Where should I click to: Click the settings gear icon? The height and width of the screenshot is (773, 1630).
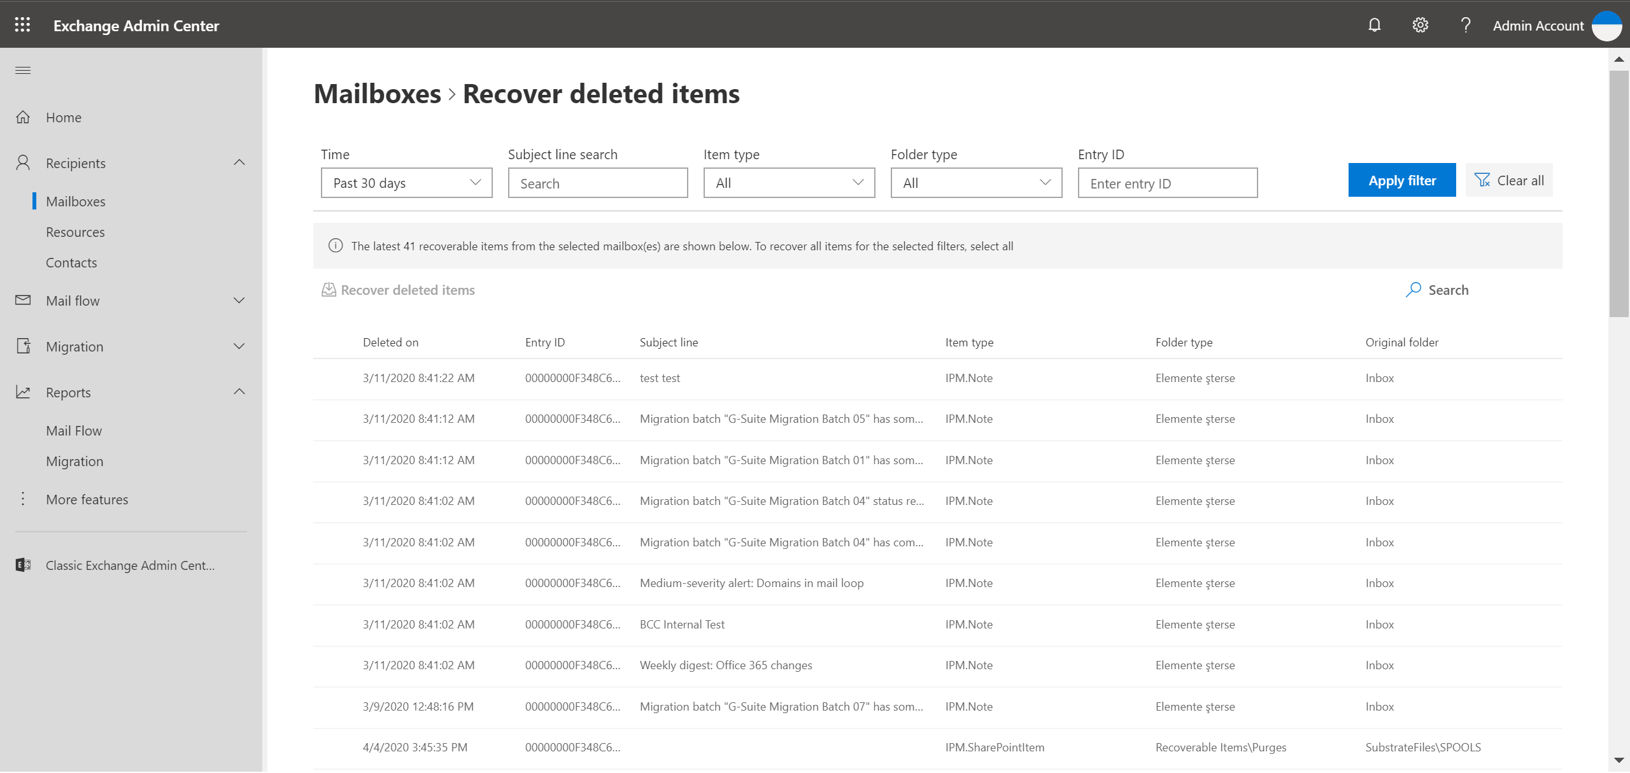pyautogui.click(x=1418, y=24)
